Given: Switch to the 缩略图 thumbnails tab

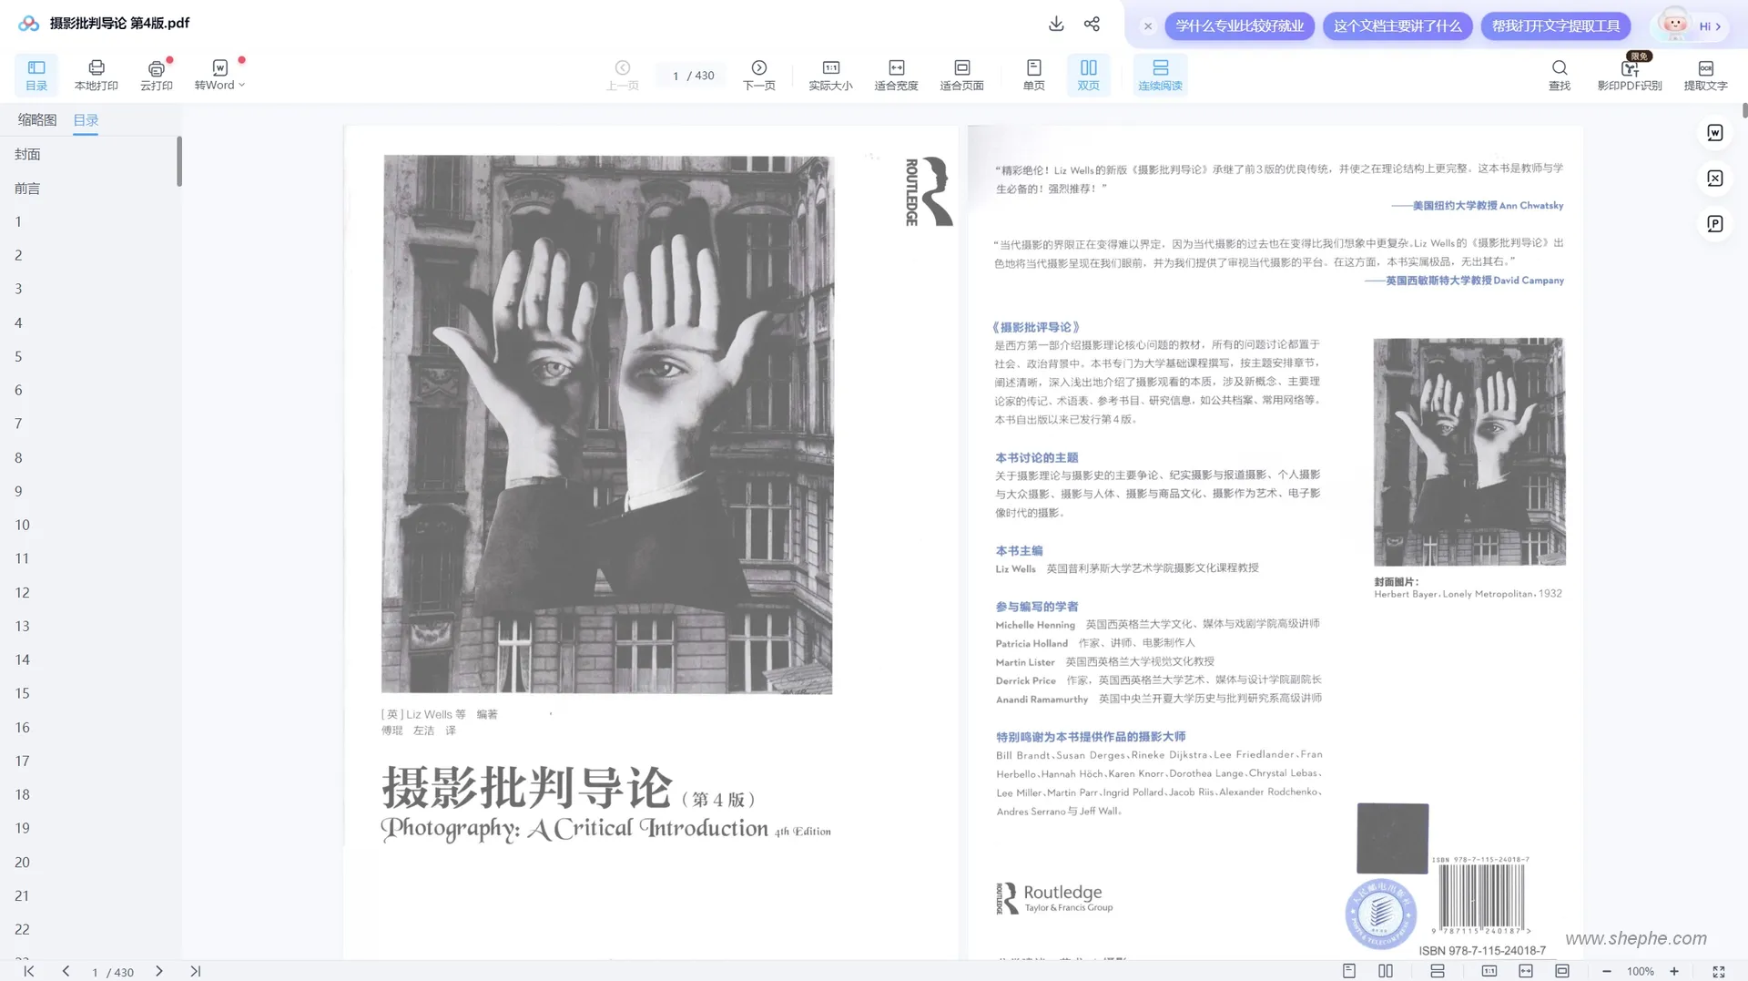Looking at the screenshot, I should 37,119.
